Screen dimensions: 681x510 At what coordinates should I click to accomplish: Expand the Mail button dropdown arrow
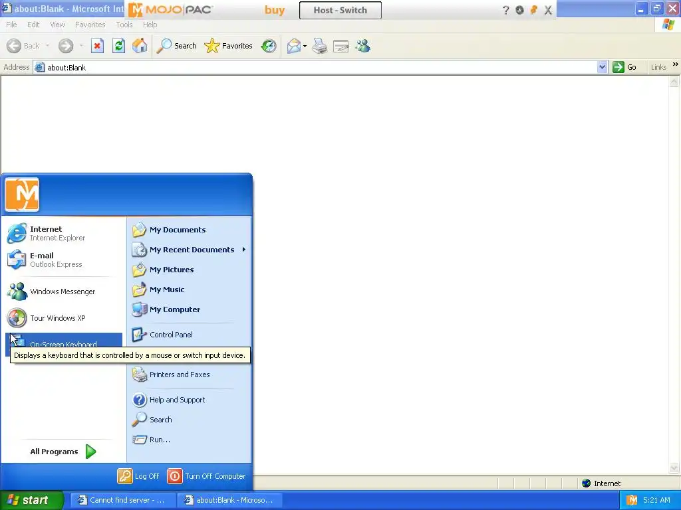(x=305, y=46)
